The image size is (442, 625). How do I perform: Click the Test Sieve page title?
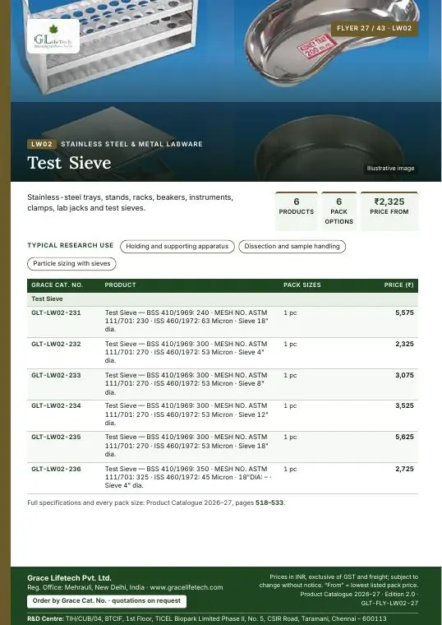[x=69, y=163]
